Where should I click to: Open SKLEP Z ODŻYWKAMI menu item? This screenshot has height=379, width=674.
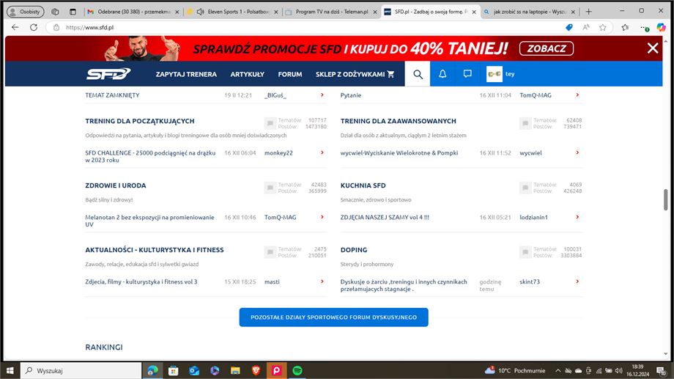point(355,75)
